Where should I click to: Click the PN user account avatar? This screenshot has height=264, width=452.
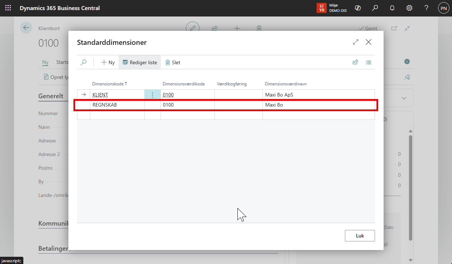(443, 8)
